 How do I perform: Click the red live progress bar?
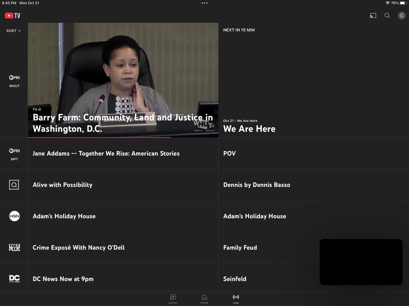click(99, 138)
